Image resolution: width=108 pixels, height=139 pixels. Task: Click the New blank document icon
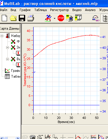point(4,18)
